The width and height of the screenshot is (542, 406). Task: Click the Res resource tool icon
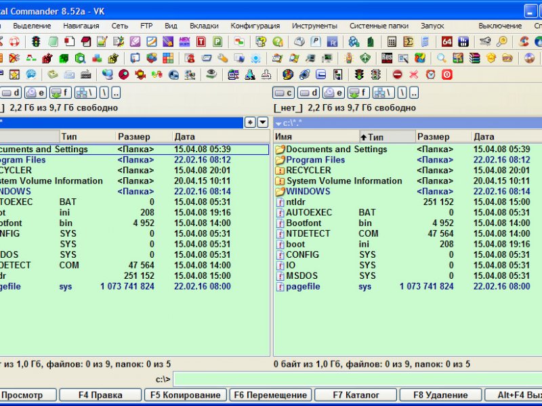click(386, 58)
